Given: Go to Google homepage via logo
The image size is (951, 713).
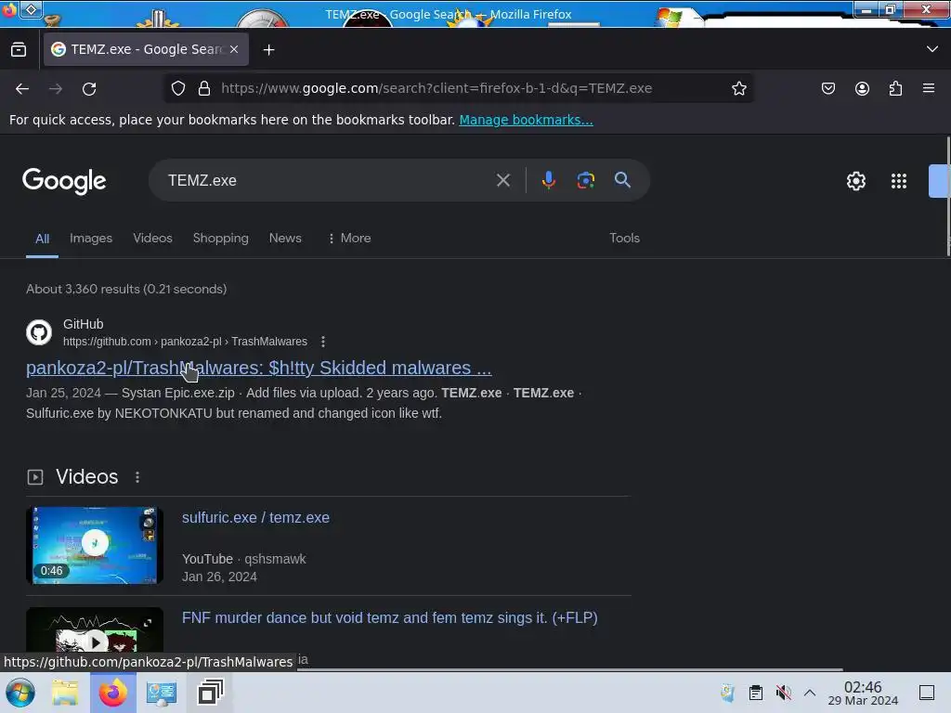Looking at the screenshot, I should click(64, 181).
